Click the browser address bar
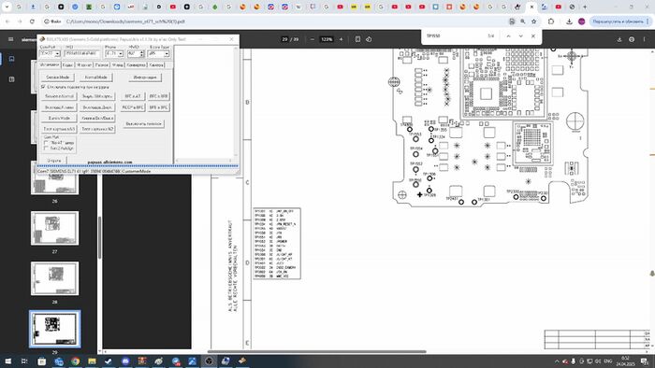The image size is (655, 368). point(276,21)
